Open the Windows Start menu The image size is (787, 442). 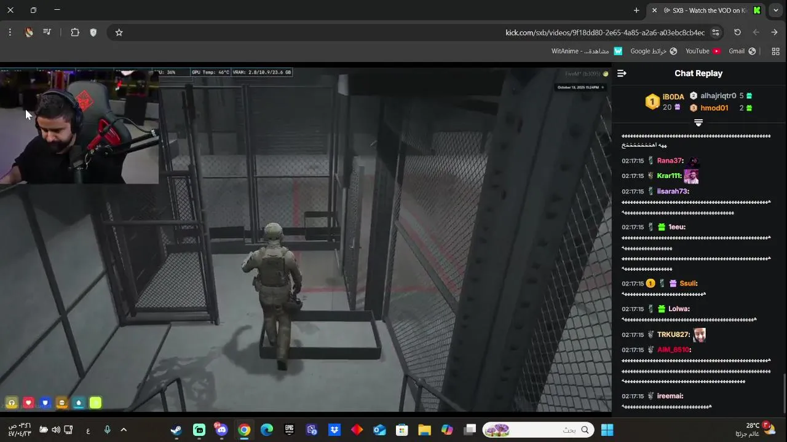(x=607, y=430)
